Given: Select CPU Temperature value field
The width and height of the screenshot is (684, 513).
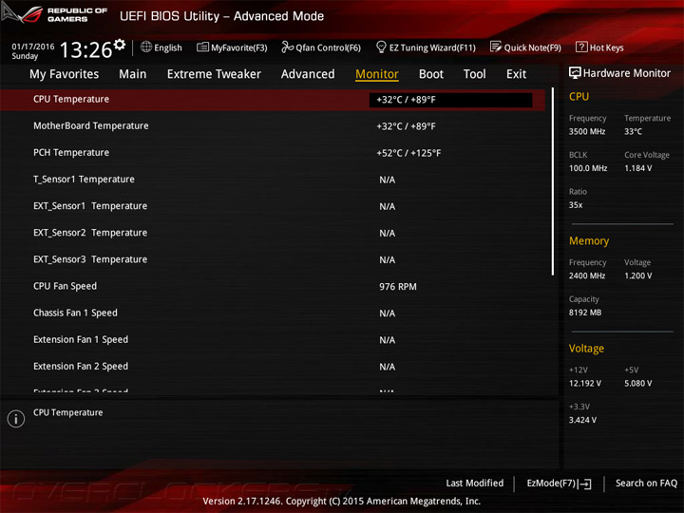Looking at the screenshot, I should pos(450,100).
